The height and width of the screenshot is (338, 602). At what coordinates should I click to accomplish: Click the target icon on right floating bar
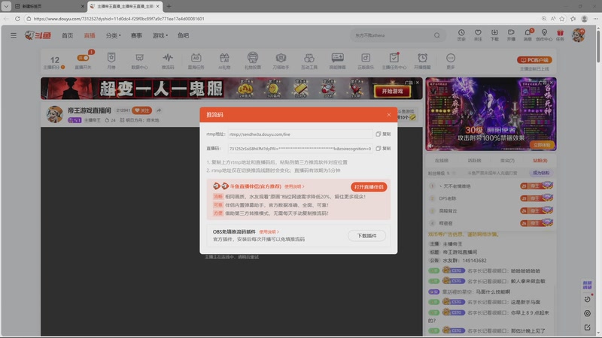(587, 313)
